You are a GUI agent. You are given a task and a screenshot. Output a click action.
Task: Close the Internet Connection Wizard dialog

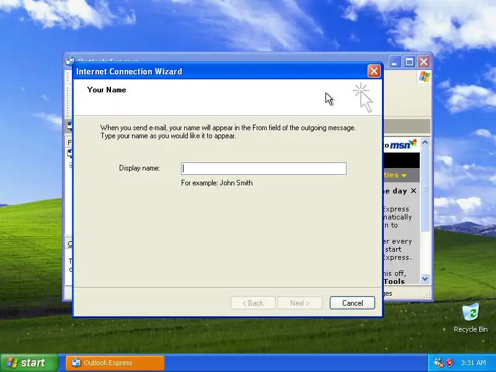[374, 71]
